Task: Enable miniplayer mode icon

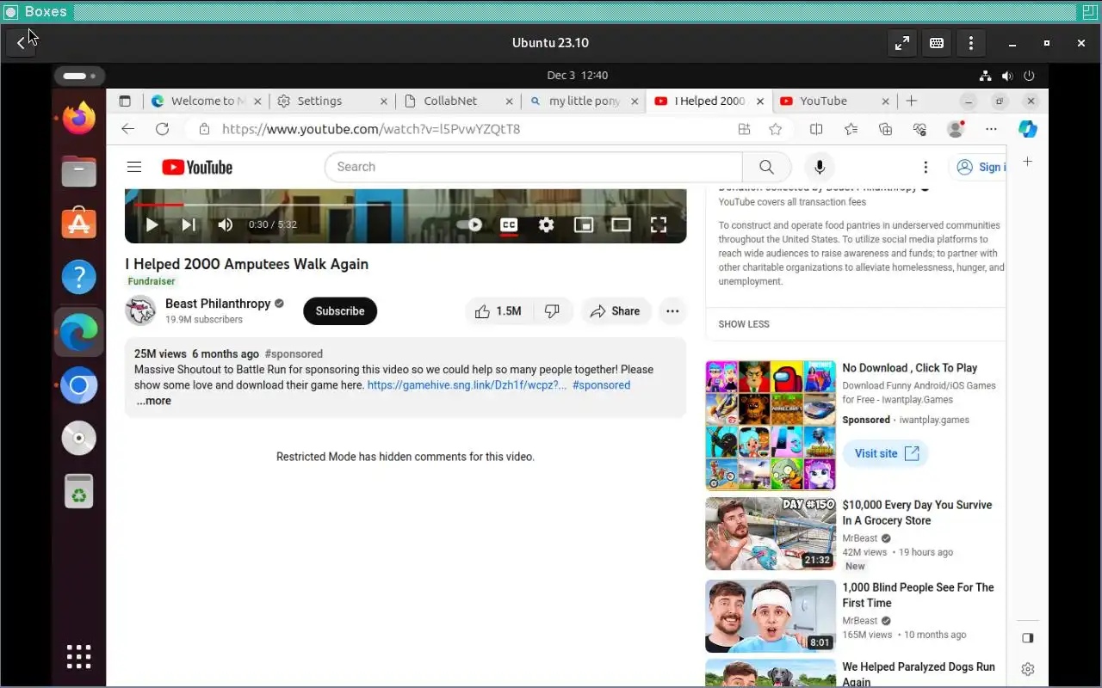Action: [584, 225]
